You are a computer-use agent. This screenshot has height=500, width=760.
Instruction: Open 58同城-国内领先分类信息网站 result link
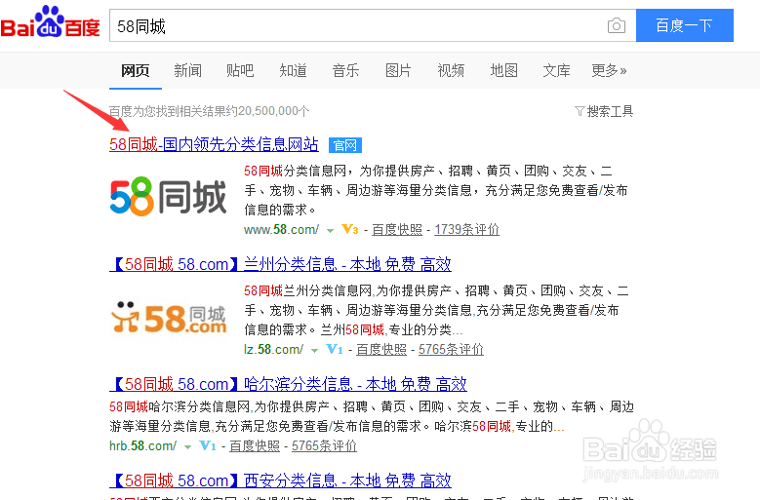click(214, 144)
